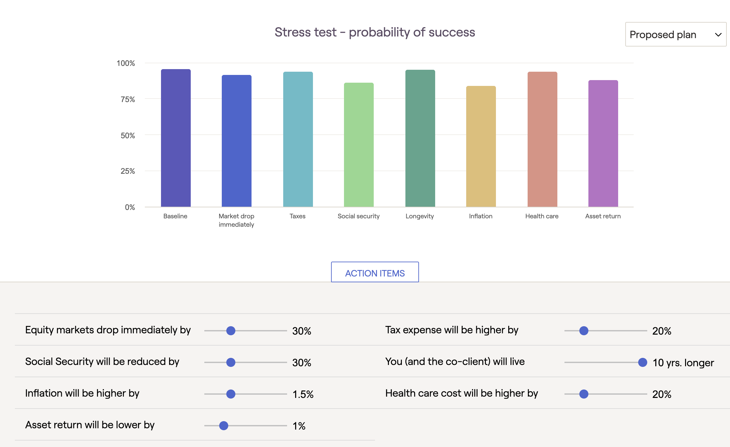Select the Asset return lower slider handle
This screenshot has width=730, height=447.
click(x=224, y=426)
